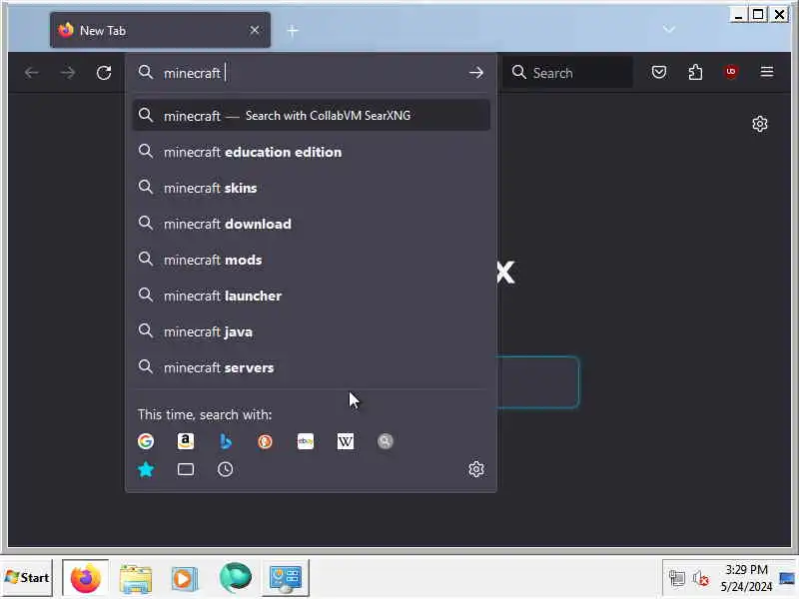The height and width of the screenshot is (599, 799).
Task: Open the Control Panel taskbar icon
Action: 286,578
